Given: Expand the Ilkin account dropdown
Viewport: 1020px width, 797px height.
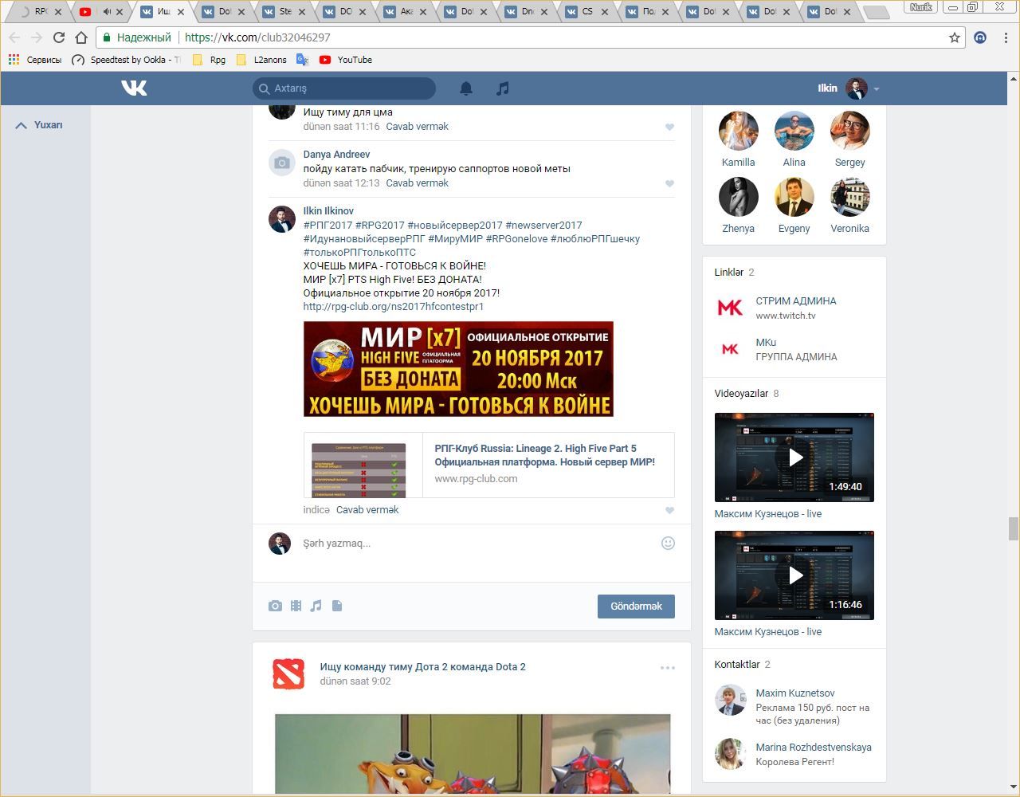Looking at the screenshot, I should [876, 89].
